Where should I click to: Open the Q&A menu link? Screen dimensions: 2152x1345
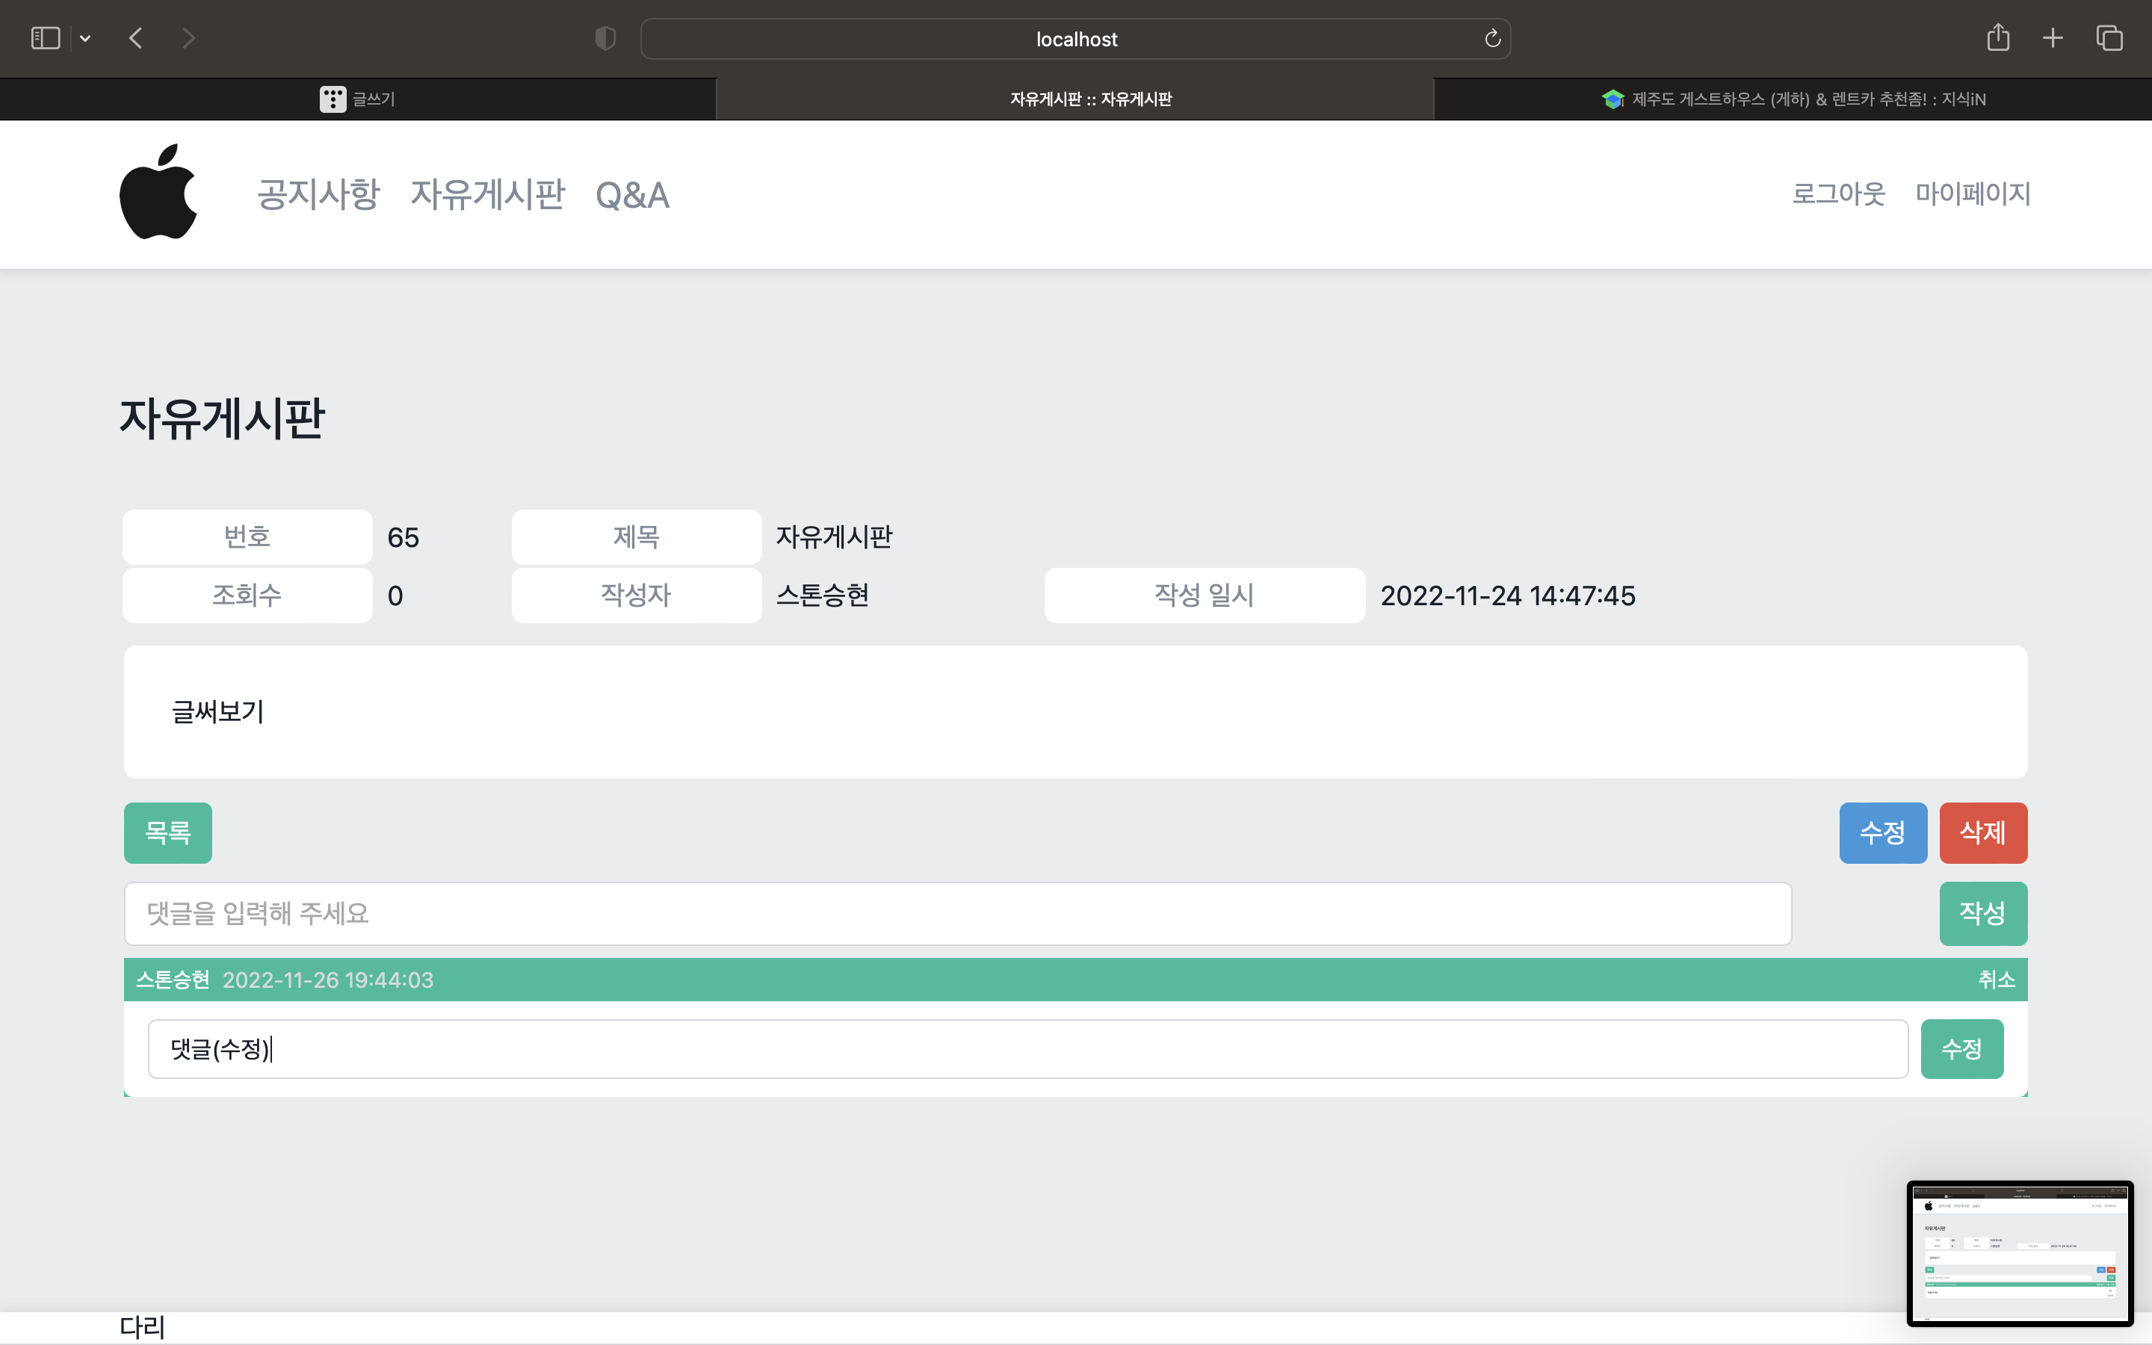(x=632, y=195)
